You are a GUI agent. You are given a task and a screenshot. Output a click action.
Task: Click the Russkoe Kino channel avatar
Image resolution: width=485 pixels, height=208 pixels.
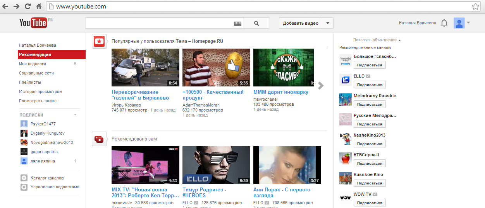coord(345,178)
